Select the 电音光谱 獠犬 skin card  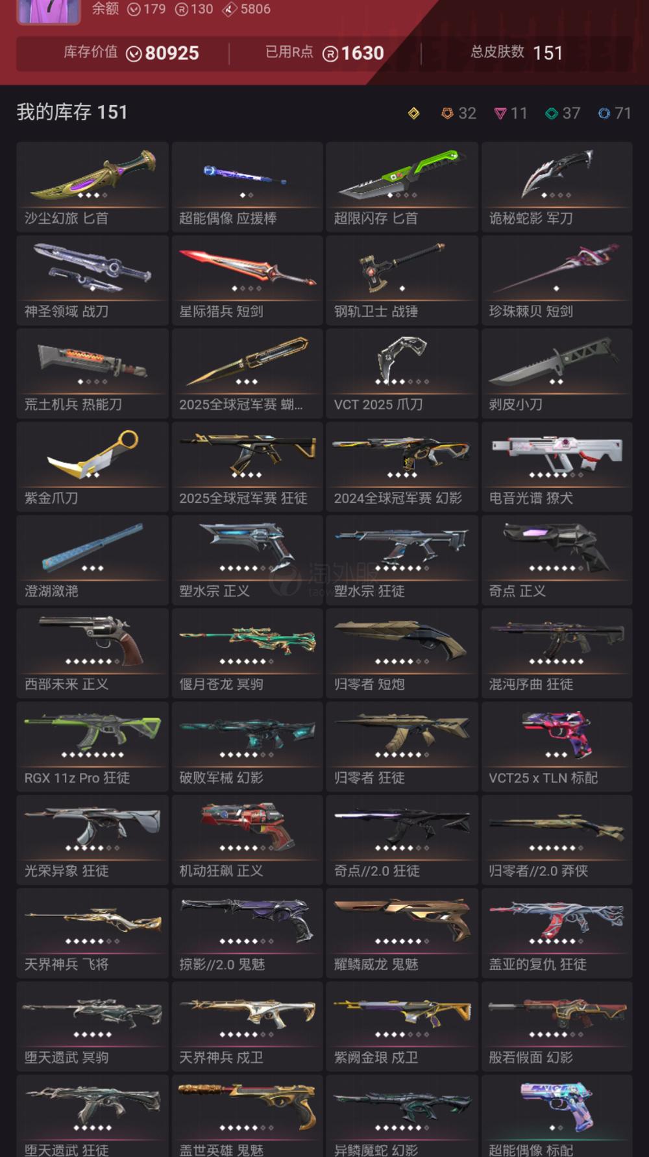pos(557,467)
